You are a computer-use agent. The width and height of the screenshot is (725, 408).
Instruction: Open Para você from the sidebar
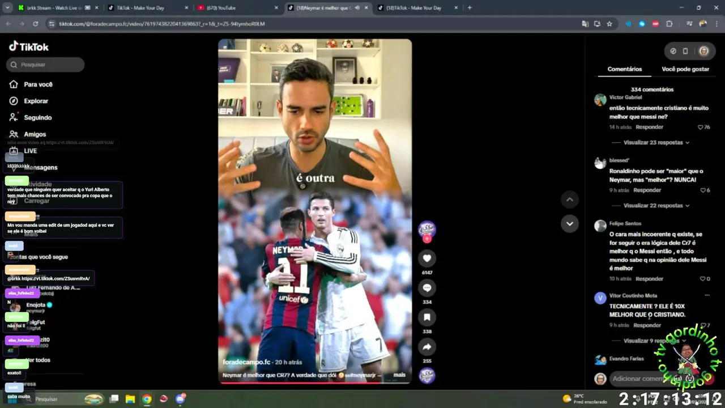(x=32, y=84)
